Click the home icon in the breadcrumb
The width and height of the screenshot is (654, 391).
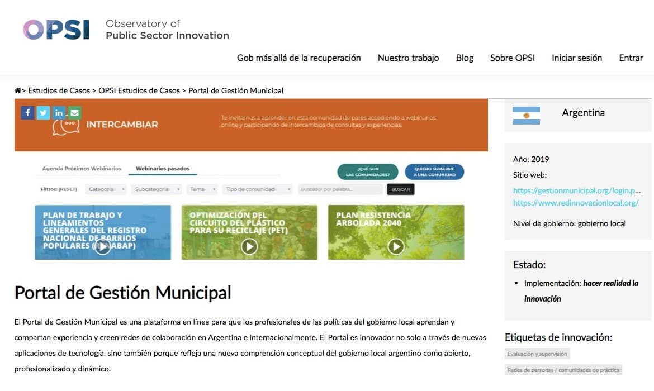coord(17,90)
